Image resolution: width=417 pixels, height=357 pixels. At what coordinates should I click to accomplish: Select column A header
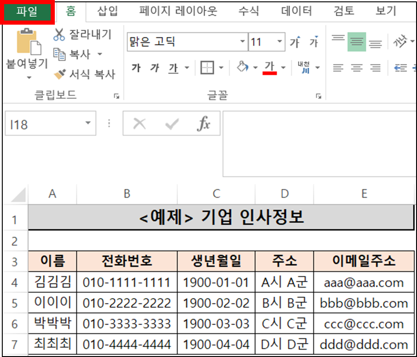53,194
